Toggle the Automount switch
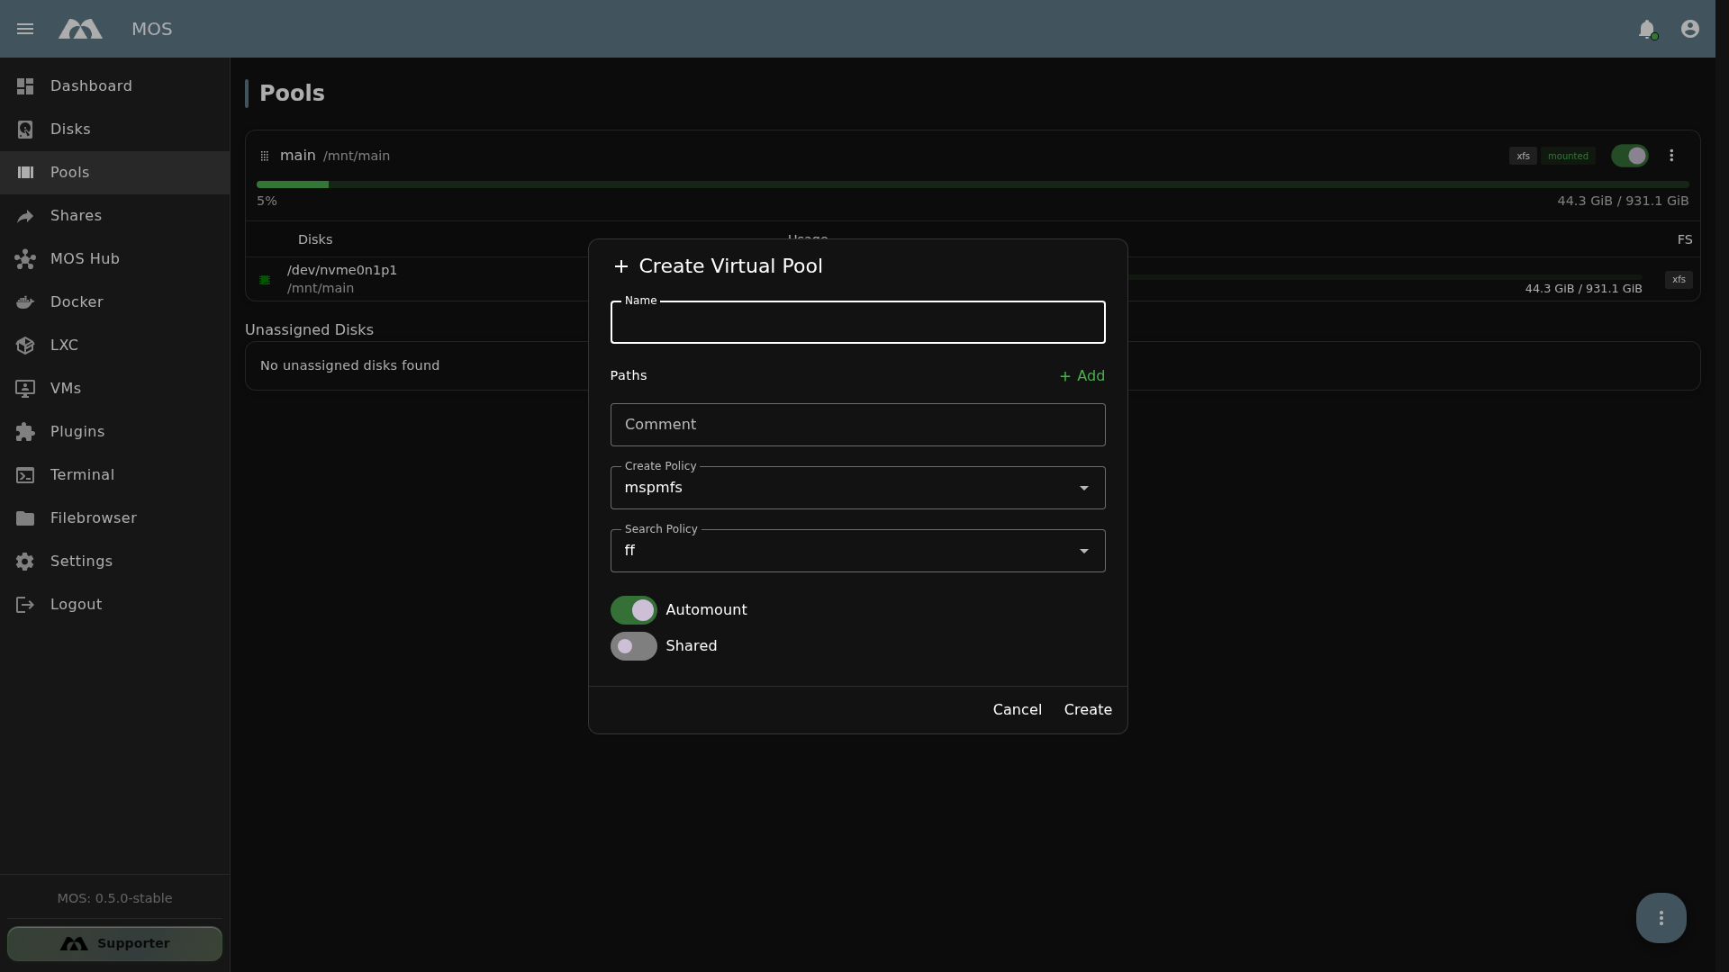The height and width of the screenshot is (972, 1729). (x=634, y=610)
